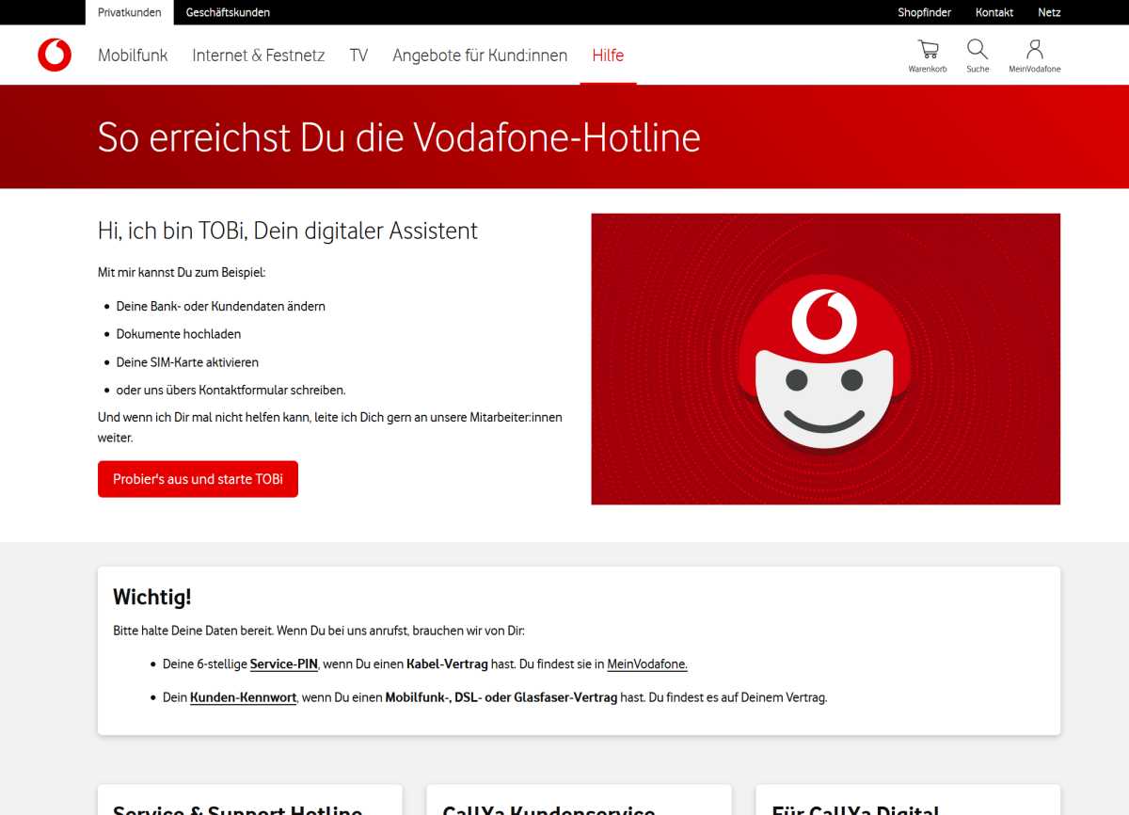Open the Kunden-Kennwort link
The width and height of the screenshot is (1129, 815).
[243, 697]
